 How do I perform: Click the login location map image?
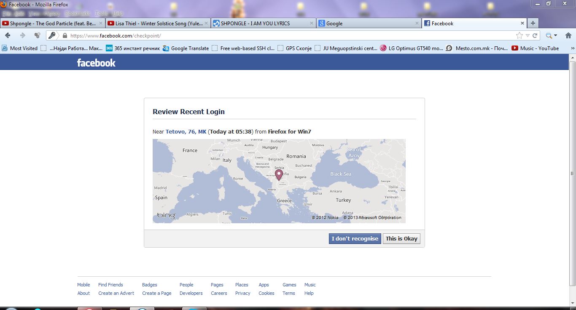pyautogui.click(x=279, y=181)
